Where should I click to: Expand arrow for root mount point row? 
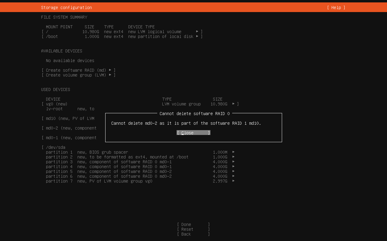197,32
